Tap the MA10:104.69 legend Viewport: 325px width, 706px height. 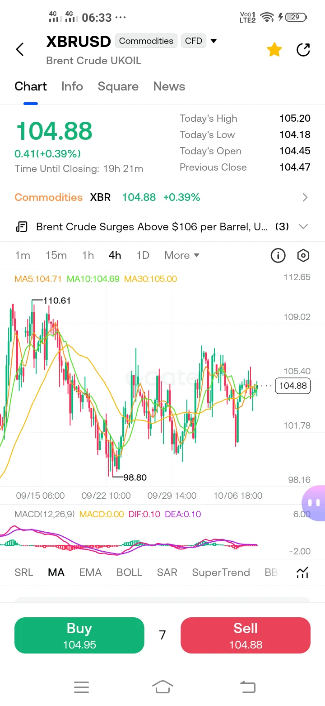[93, 279]
